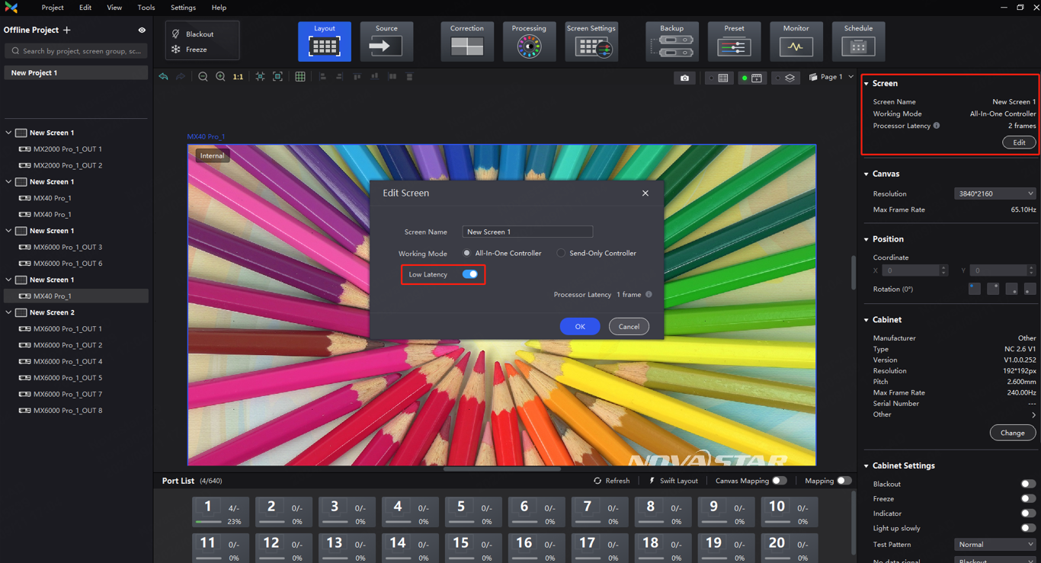Open the Monitor module
This screenshot has width=1041, height=563.
(796, 41)
